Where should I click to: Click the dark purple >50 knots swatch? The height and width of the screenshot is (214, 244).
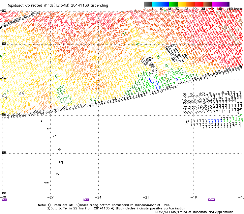tap(229, 4)
